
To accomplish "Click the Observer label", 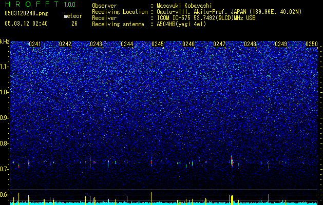I will [104, 6].
